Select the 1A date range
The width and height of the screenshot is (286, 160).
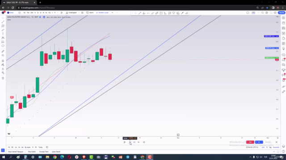[16, 147]
